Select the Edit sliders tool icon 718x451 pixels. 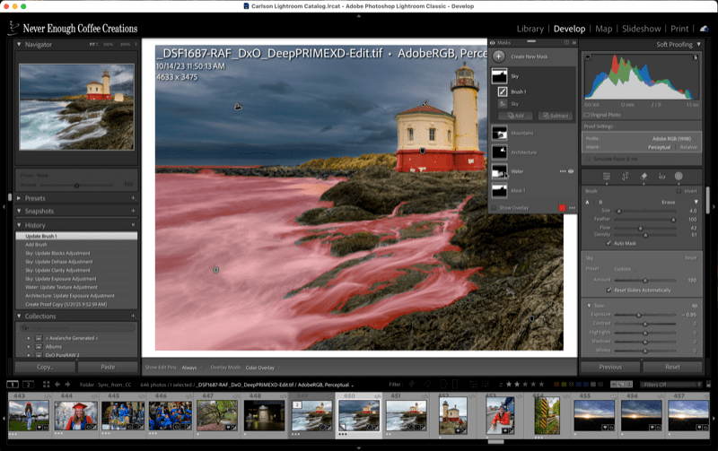click(607, 177)
